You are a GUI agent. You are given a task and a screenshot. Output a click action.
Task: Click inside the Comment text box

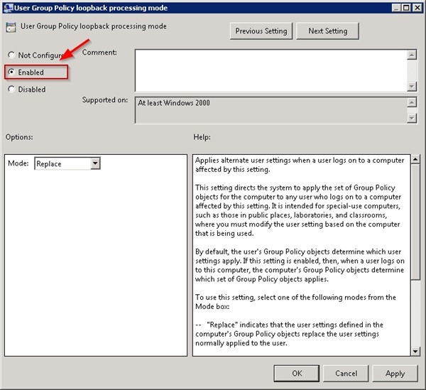click(x=270, y=70)
